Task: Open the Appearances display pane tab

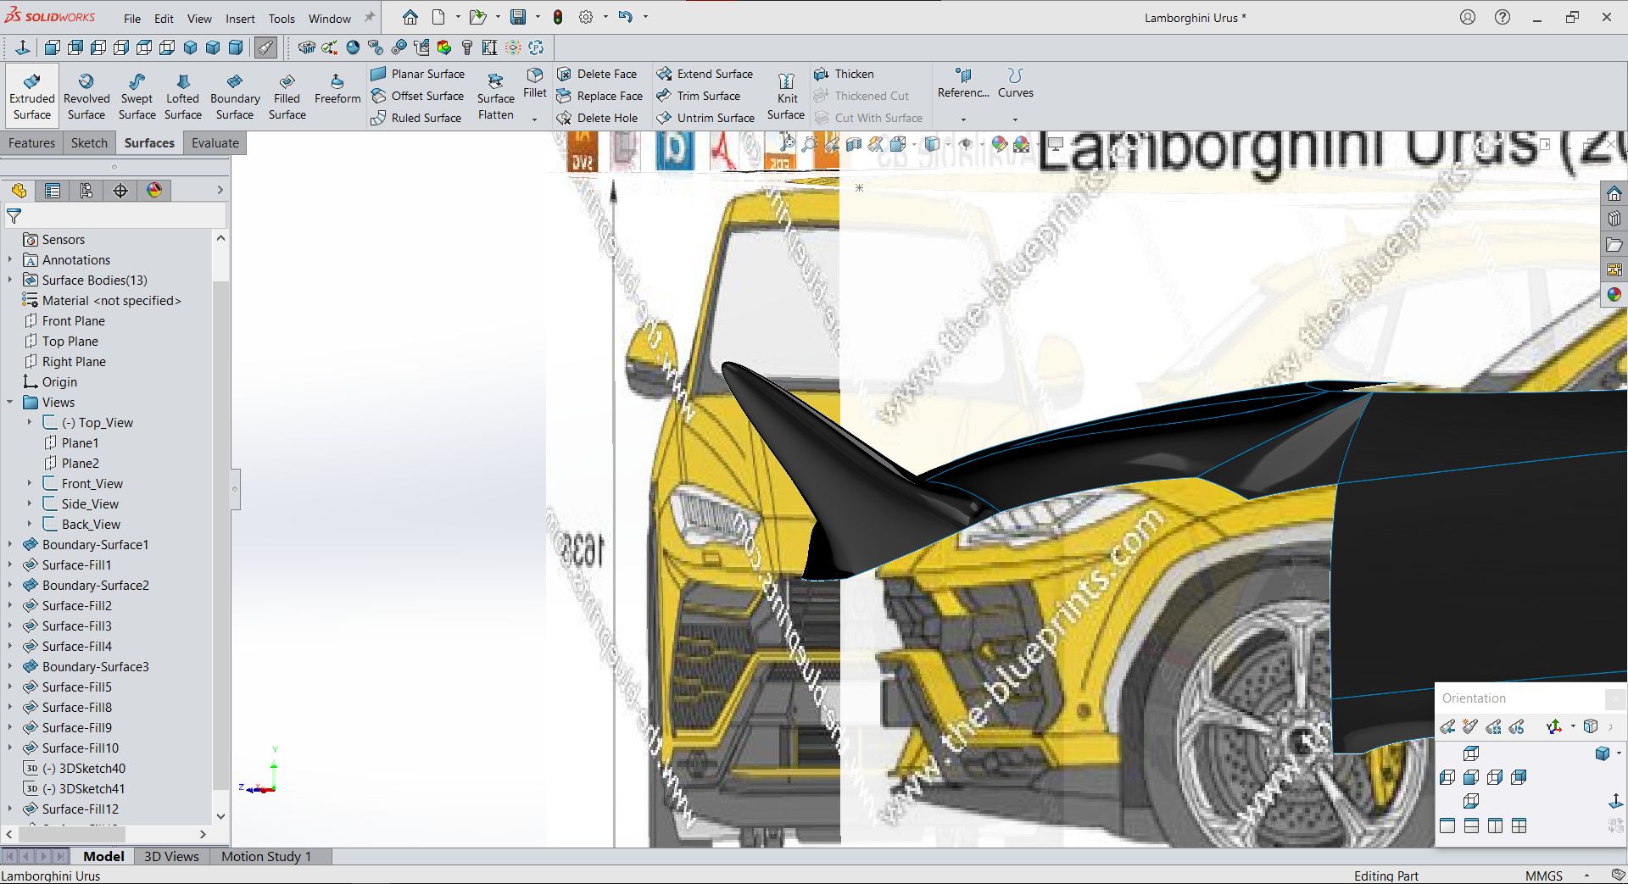Action: 153,190
